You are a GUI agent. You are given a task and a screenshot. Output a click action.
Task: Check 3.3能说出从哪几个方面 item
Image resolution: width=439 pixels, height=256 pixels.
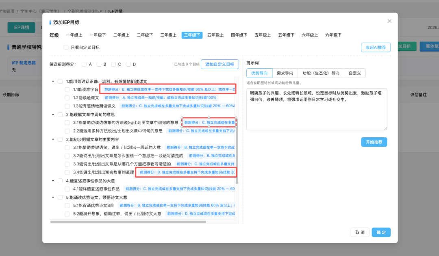pyautogui.click(x=67, y=164)
